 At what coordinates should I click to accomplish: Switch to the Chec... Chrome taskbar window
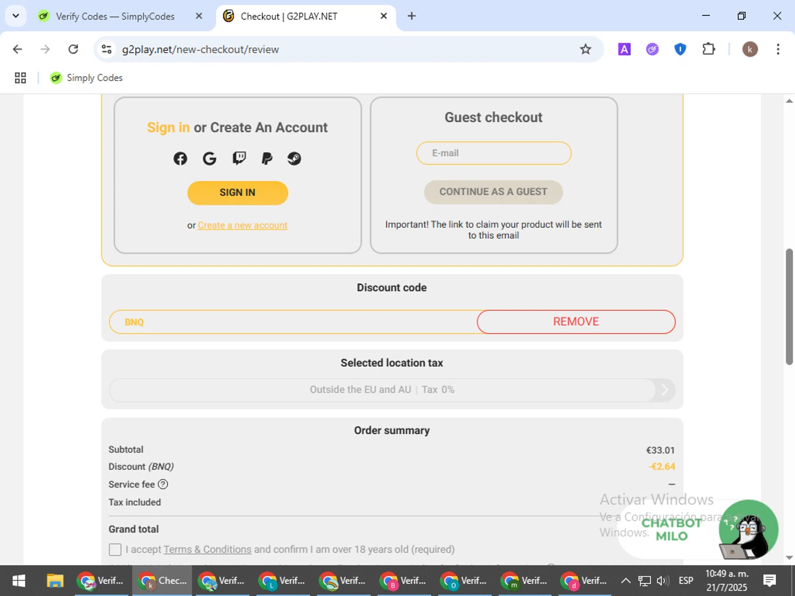click(162, 581)
